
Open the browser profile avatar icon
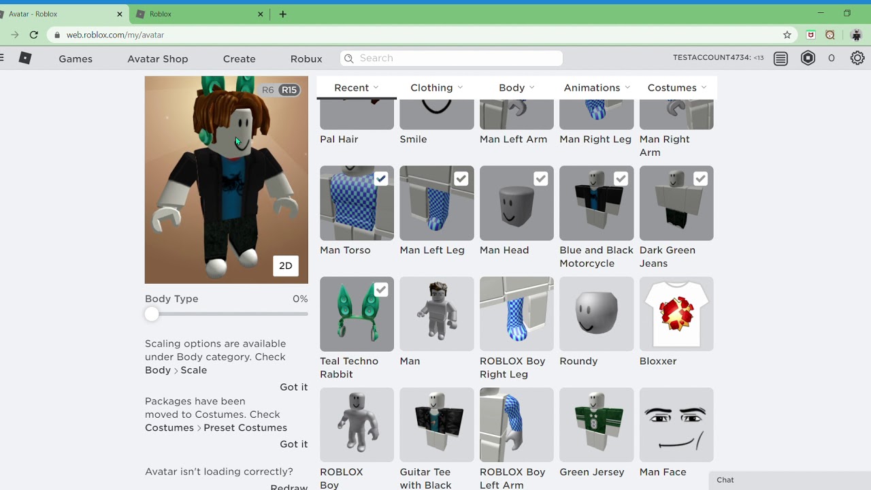coord(857,35)
